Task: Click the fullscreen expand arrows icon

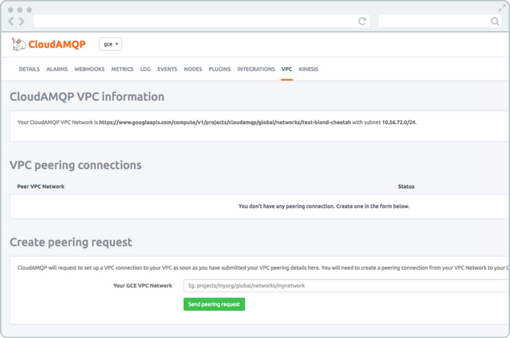Action: pyautogui.click(x=502, y=8)
